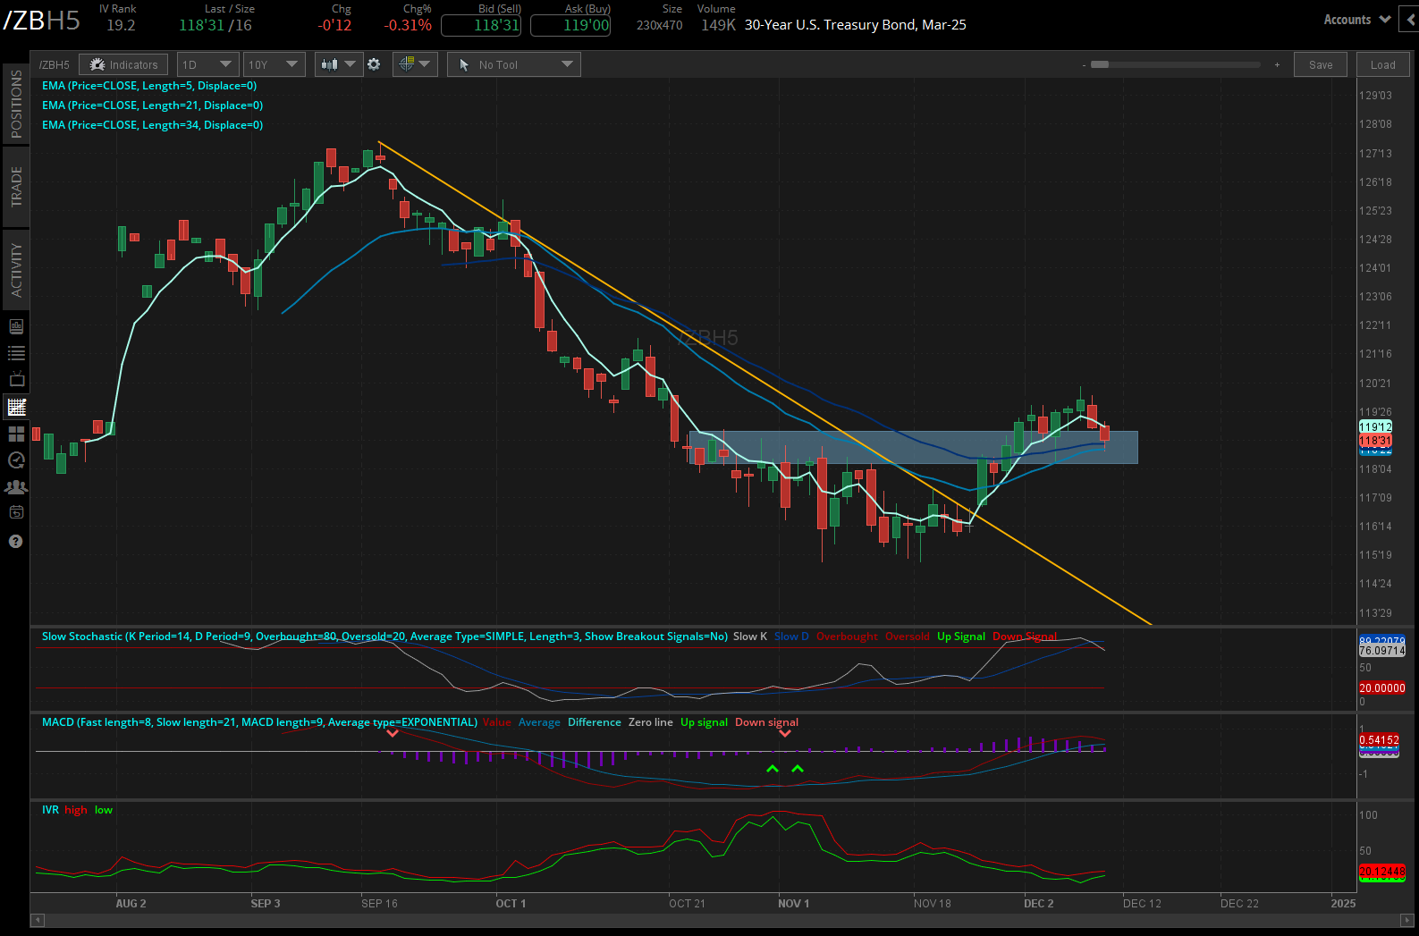Open the Indicators button
This screenshot has width=1419, height=936.
(123, 64)
